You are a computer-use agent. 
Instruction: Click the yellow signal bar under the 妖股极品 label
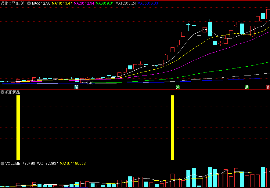18,128
